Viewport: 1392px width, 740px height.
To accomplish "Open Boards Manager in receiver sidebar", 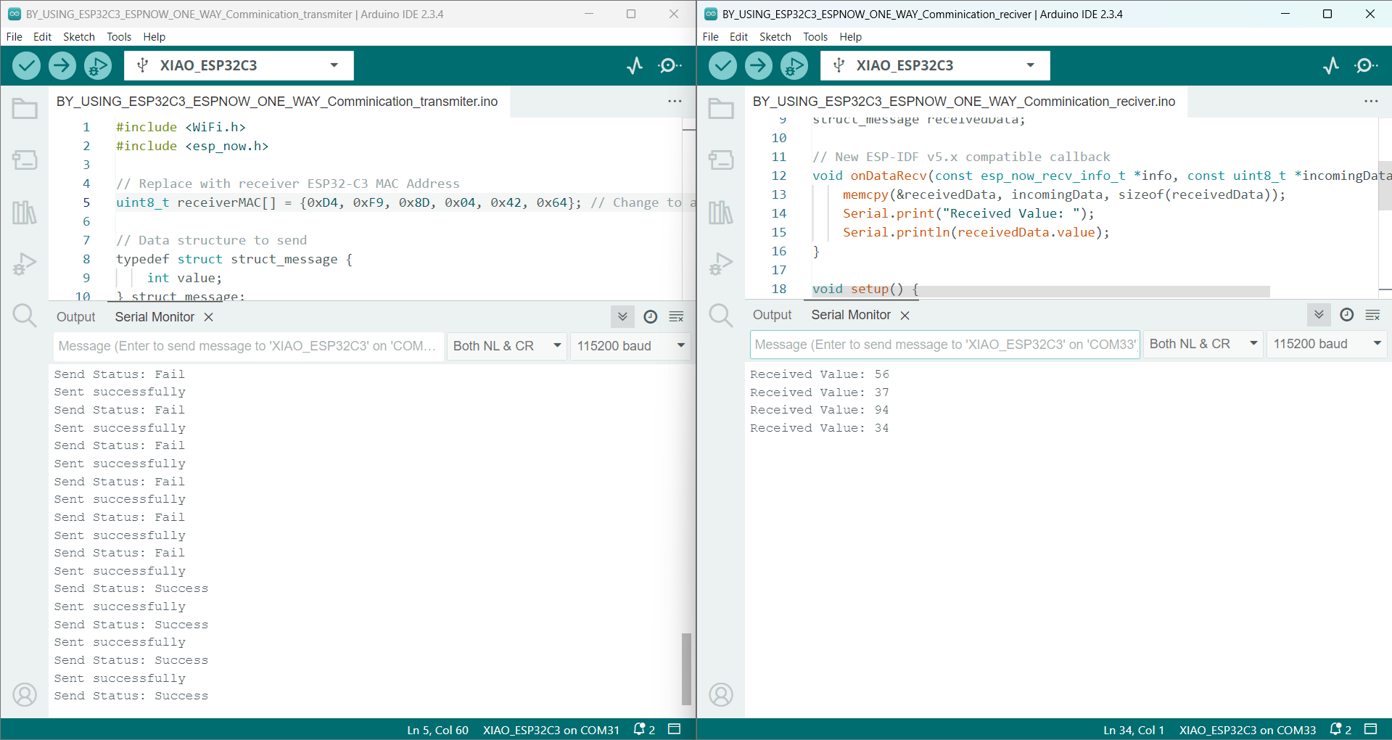I will pos(721,160).
